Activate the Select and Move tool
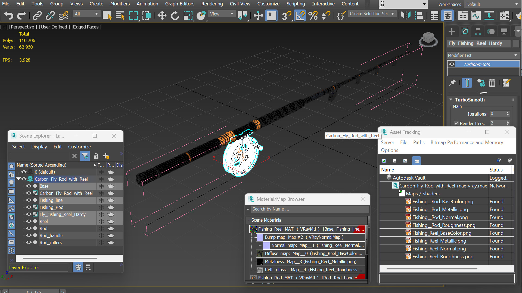522x293 pixels. point(162,15)
